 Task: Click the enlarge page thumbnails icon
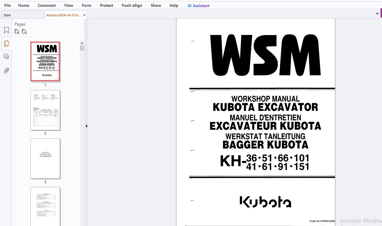point(17,32)
